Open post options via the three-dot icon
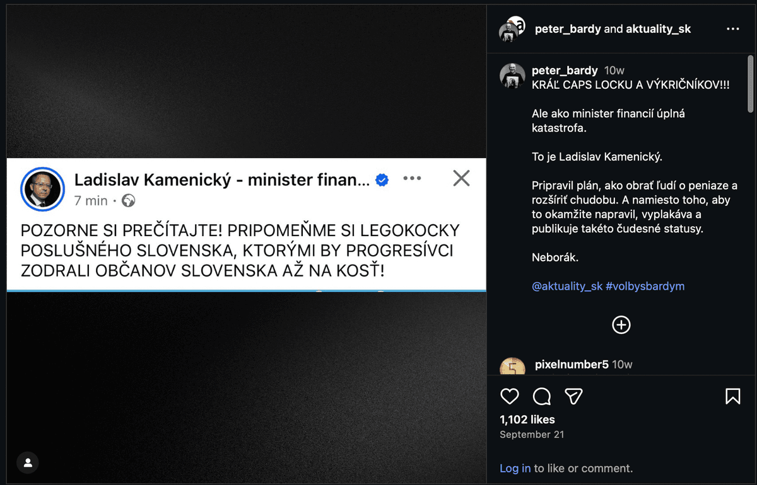The height and width of the screenshot is (485, 757). (732, 29)
